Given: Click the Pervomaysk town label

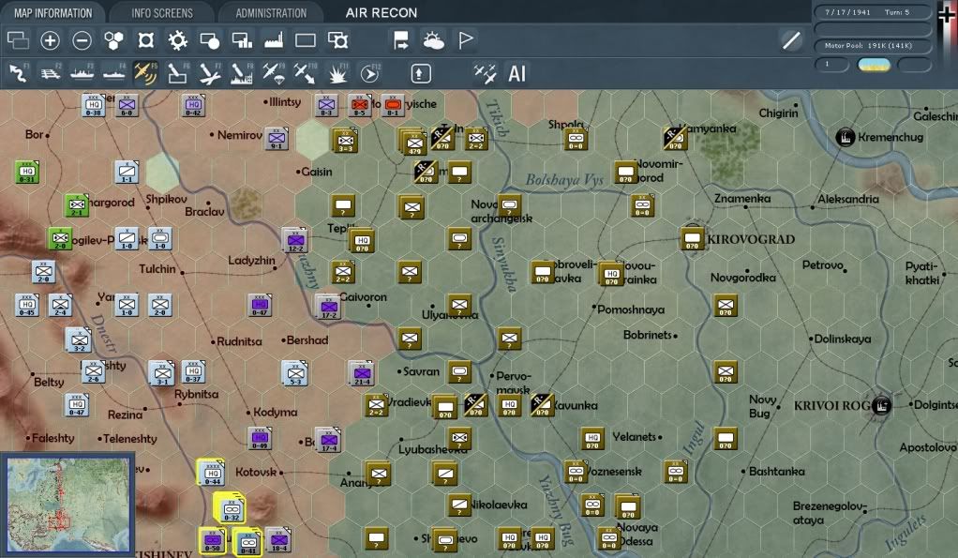Looking at the screenshot, I should coord(514,383).
